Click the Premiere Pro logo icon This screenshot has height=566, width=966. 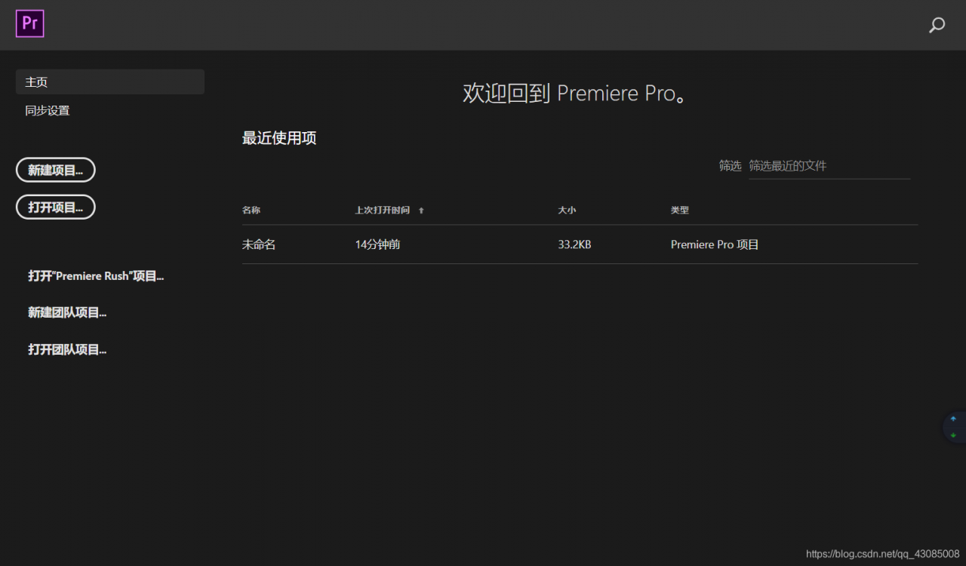tap(30, 23)
